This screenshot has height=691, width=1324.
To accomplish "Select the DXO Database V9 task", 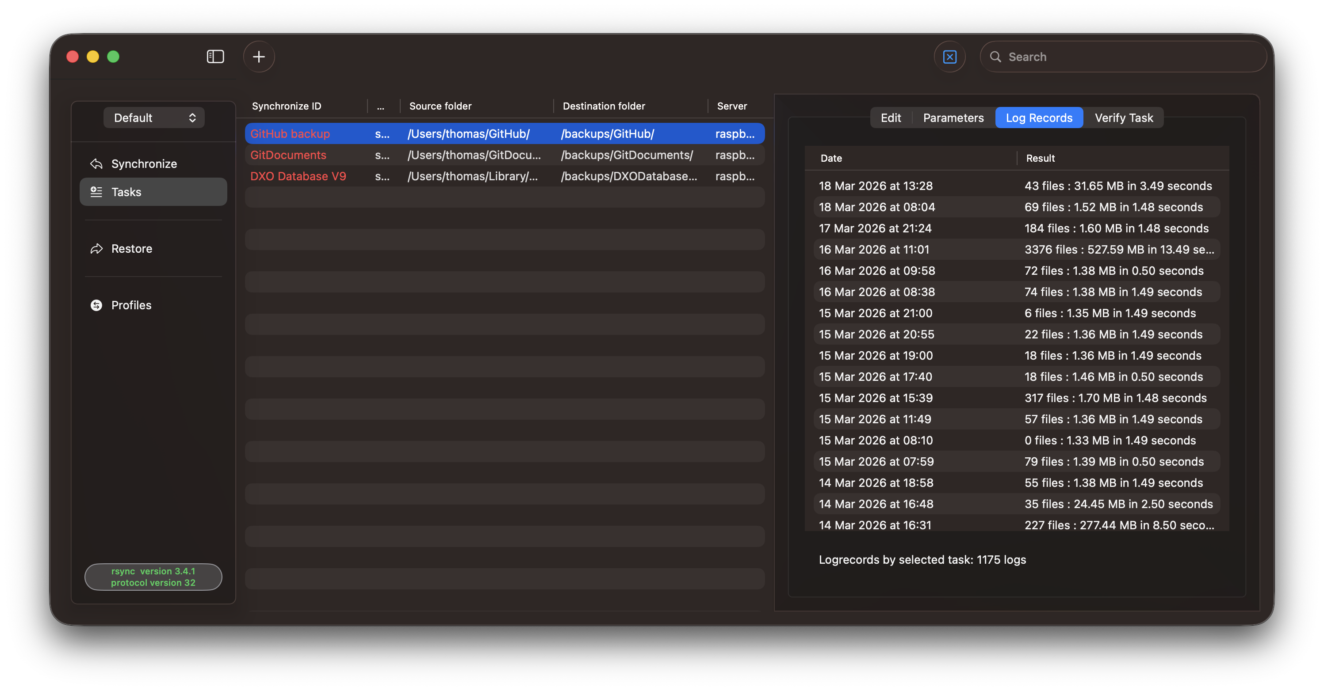I will [x=298, y=176].
